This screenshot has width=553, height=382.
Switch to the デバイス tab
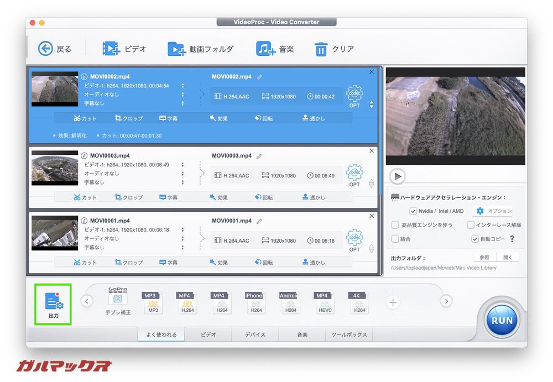pyautogui.click(x=255, y=334)
